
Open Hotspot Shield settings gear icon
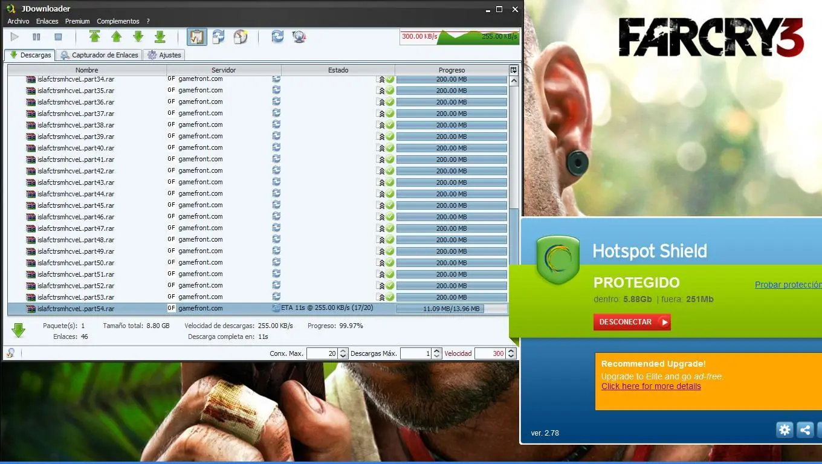coord(785,430)
